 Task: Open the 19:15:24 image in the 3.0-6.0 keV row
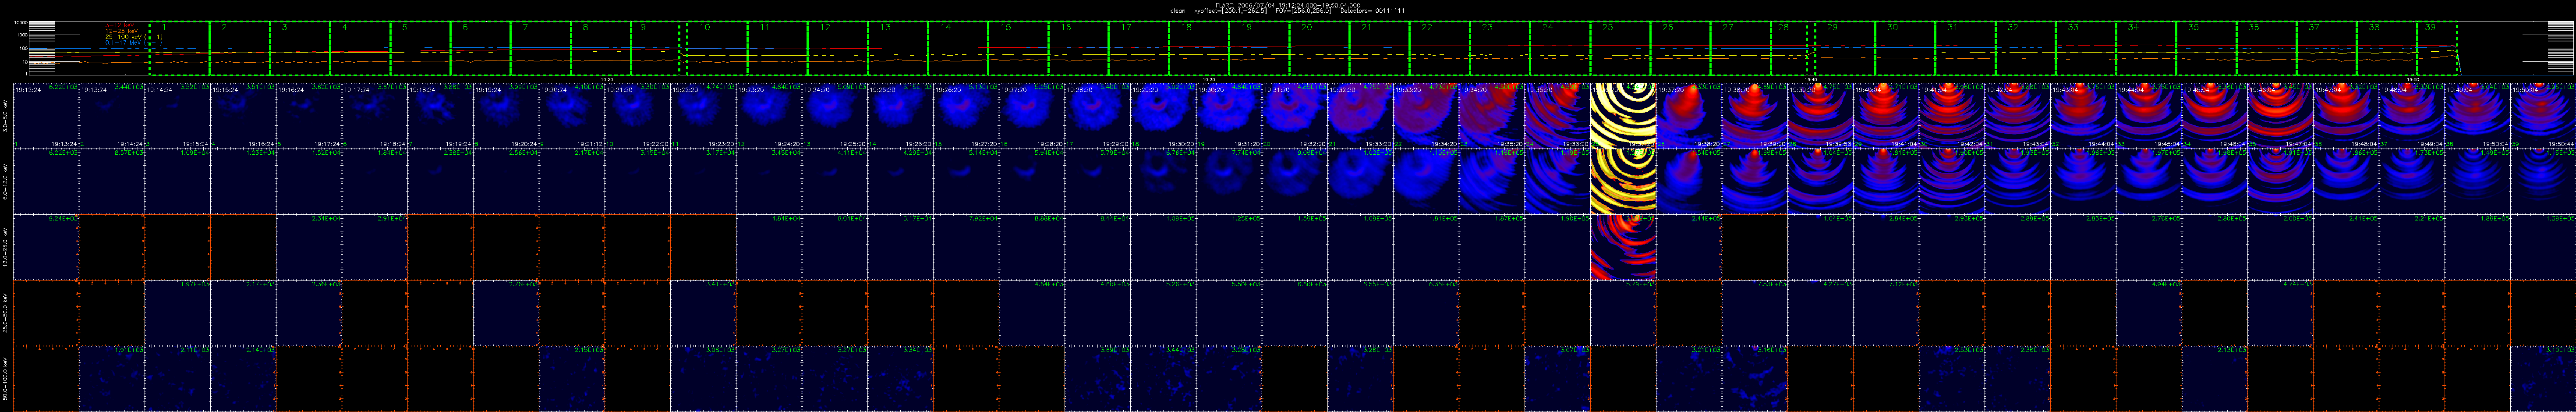[243, 116]
